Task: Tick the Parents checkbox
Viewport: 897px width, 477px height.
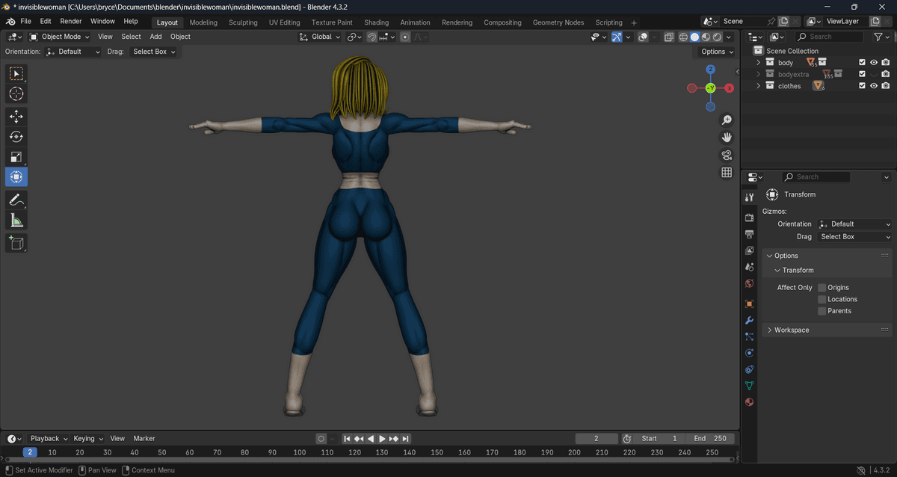Action: [822, 311]
